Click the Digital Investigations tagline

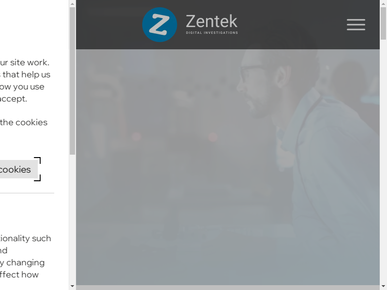tap(212, 32)
